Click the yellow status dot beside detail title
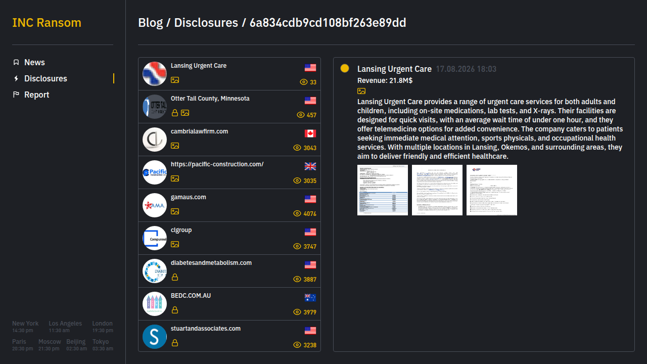 point(345,68)
